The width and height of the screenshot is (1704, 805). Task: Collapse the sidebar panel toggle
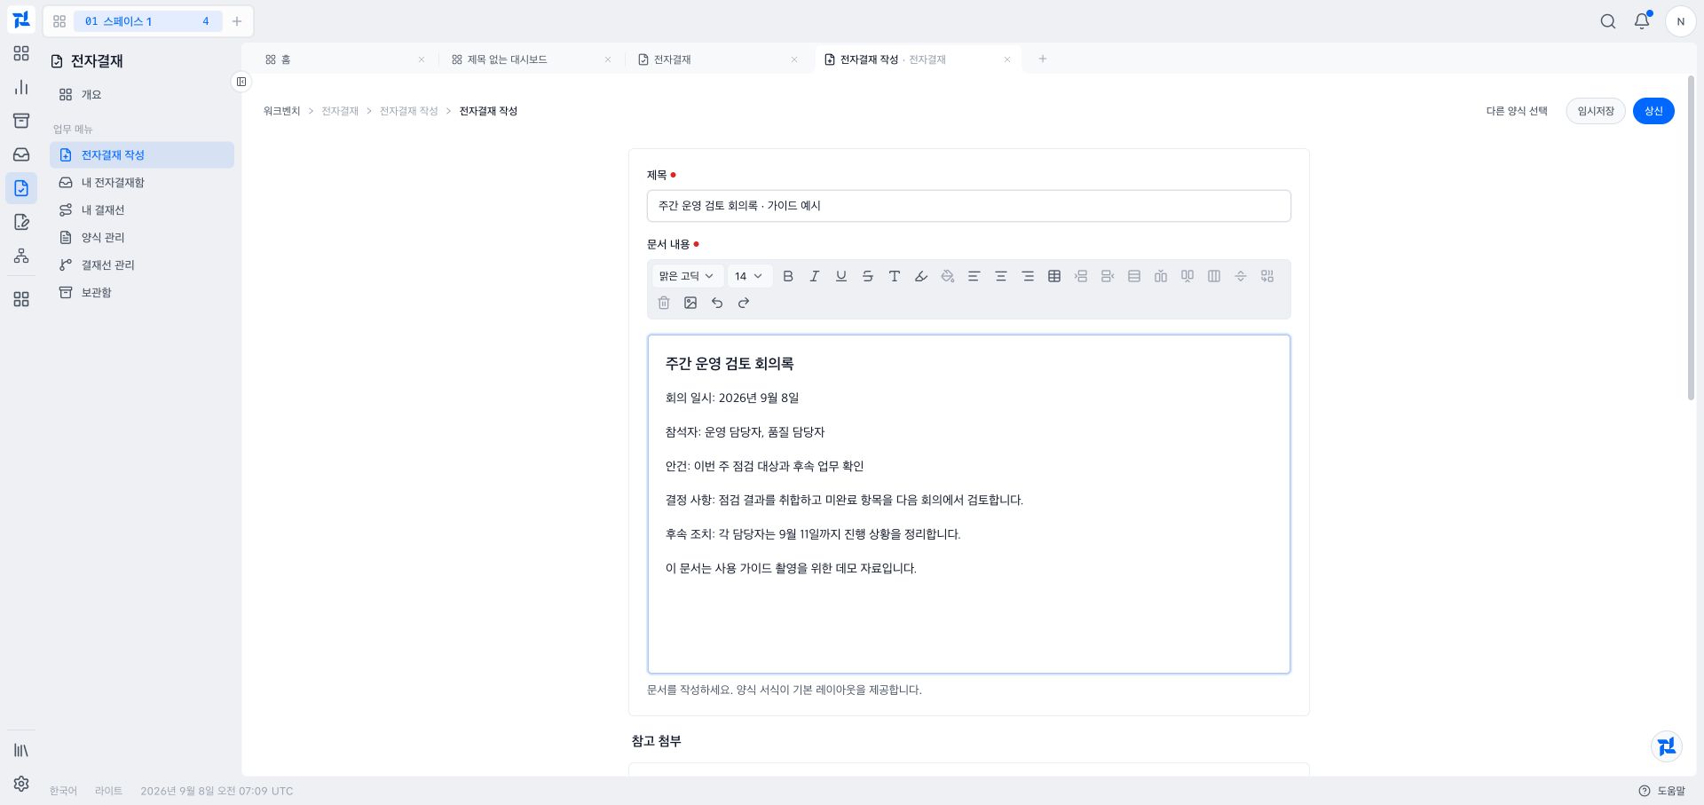click(241, 82)
